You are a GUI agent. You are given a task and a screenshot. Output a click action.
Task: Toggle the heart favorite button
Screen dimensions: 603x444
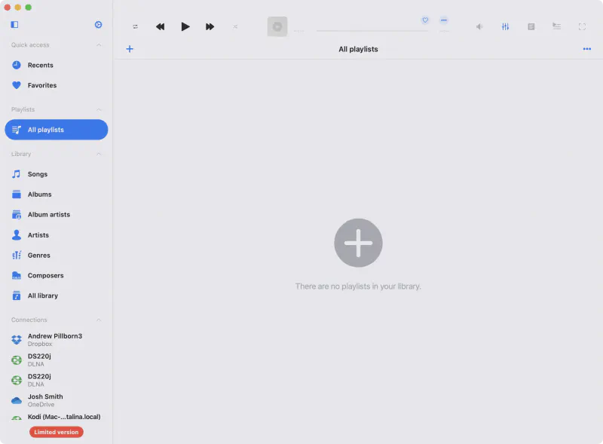point(425,20)
